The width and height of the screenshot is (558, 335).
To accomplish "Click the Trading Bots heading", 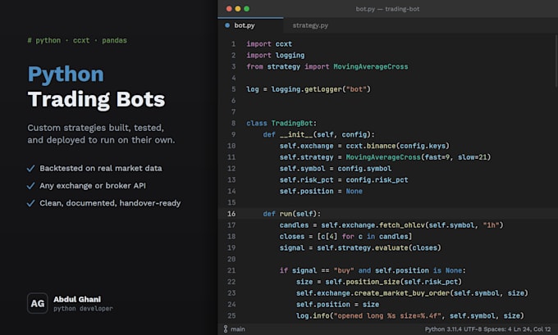I will (97, 99).
